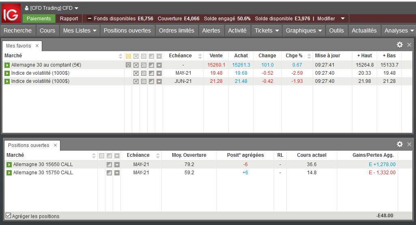Viewport: 416px width, 225px height.
Task: Select the Positions ouvertes panel tab
Action: tap(29, 145)
